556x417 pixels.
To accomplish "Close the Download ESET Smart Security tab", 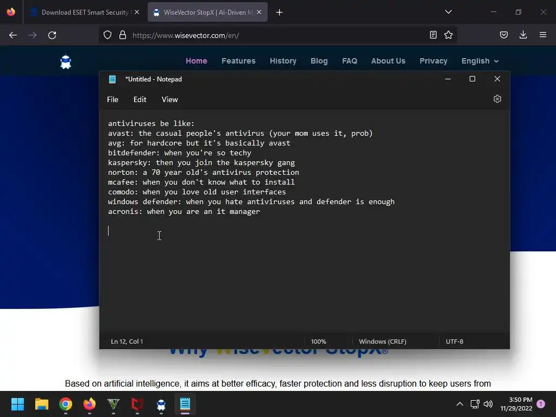I will point(137,12).
